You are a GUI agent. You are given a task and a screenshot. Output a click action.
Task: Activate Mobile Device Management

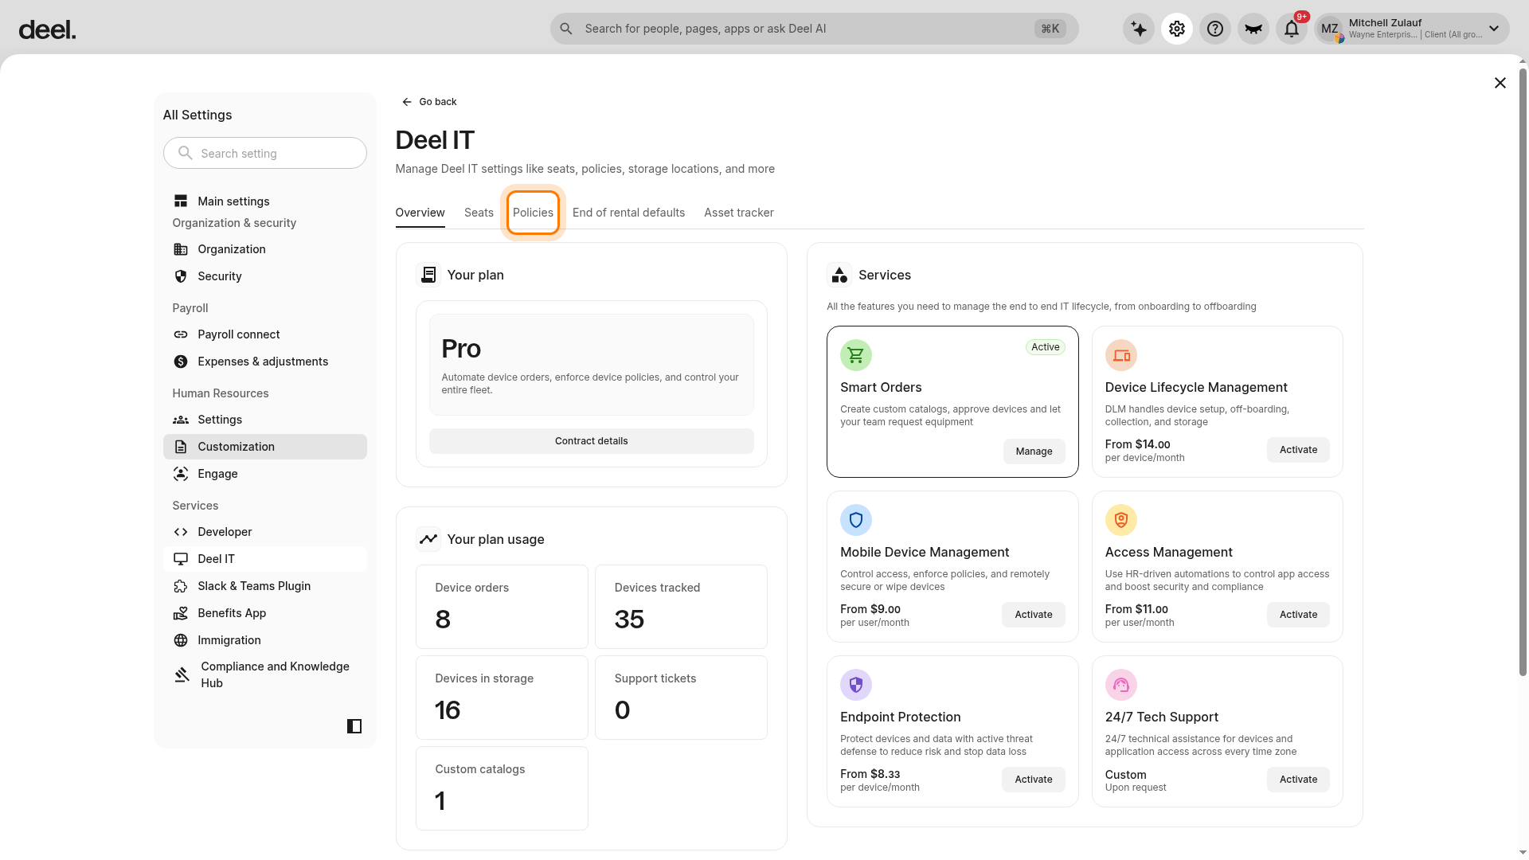(x=1034, y=615)
